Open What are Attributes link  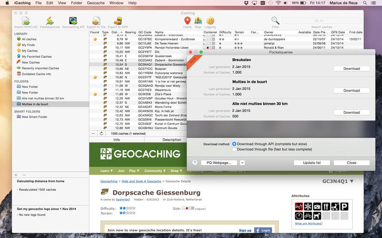[308, 223]
